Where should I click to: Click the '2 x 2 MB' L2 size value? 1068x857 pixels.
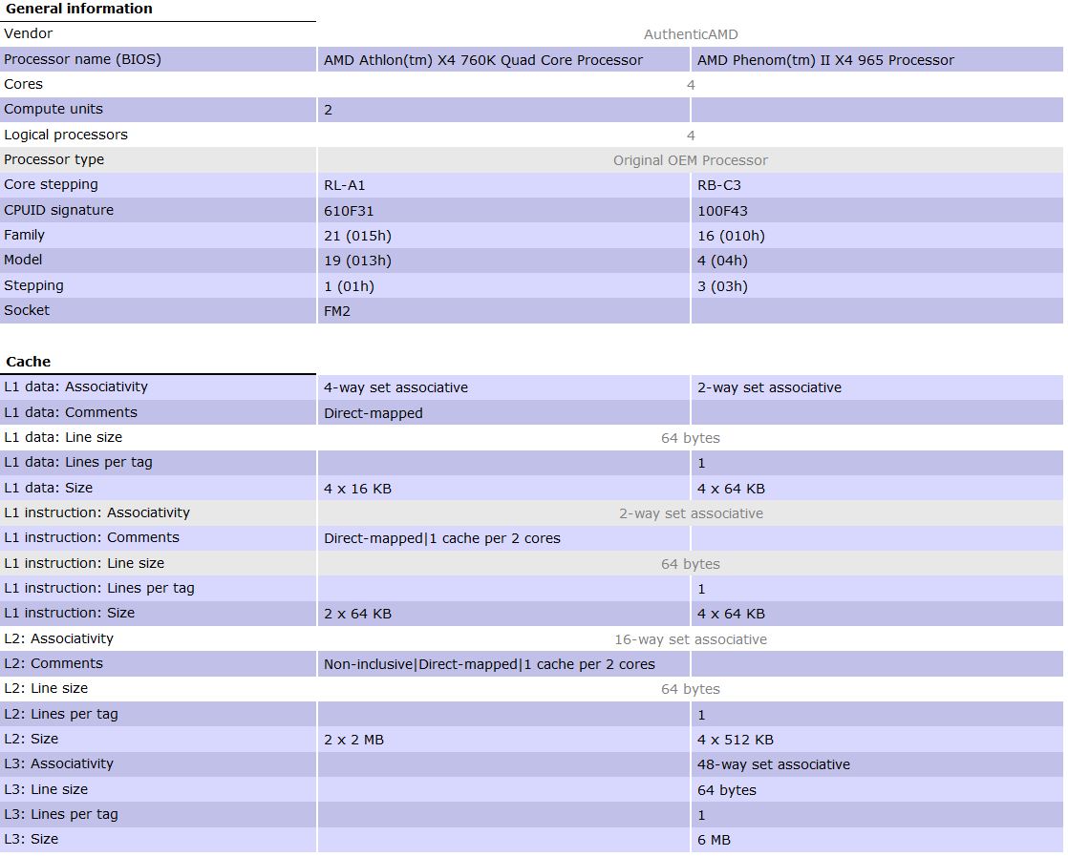coord(353,740)
